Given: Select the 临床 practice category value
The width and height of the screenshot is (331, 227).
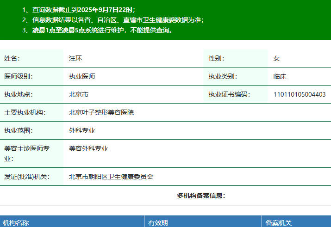Looking at the screenshot, I should tap(280, 76).
